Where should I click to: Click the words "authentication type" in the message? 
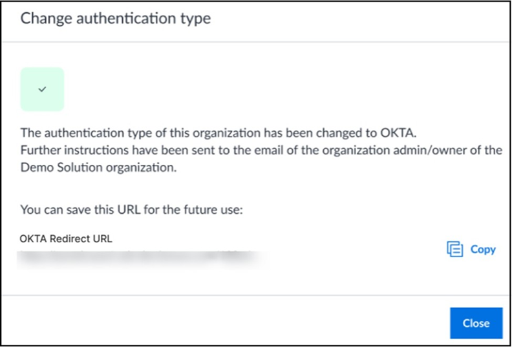tap(92, 134)
